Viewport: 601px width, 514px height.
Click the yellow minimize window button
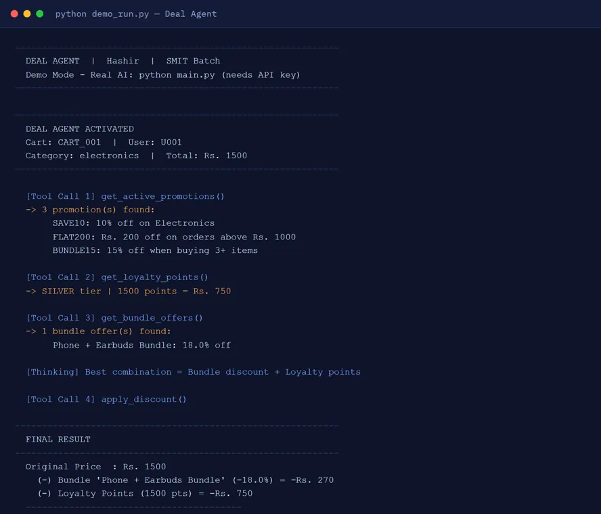[27, 14]
